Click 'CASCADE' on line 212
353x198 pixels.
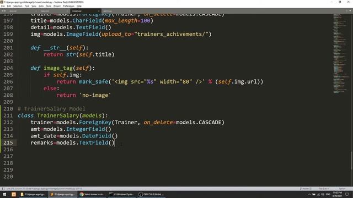tap(210, 122)
